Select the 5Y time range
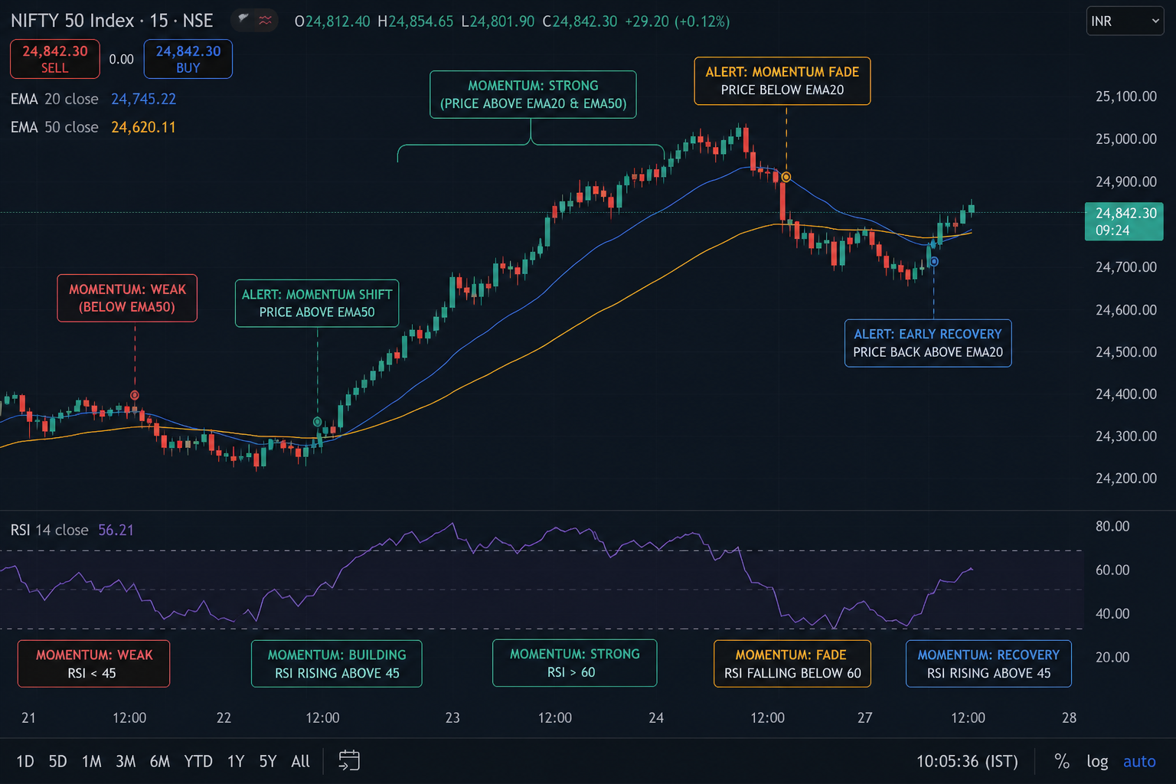Viewport: 1176px width, 784px height. pos(268,761)
